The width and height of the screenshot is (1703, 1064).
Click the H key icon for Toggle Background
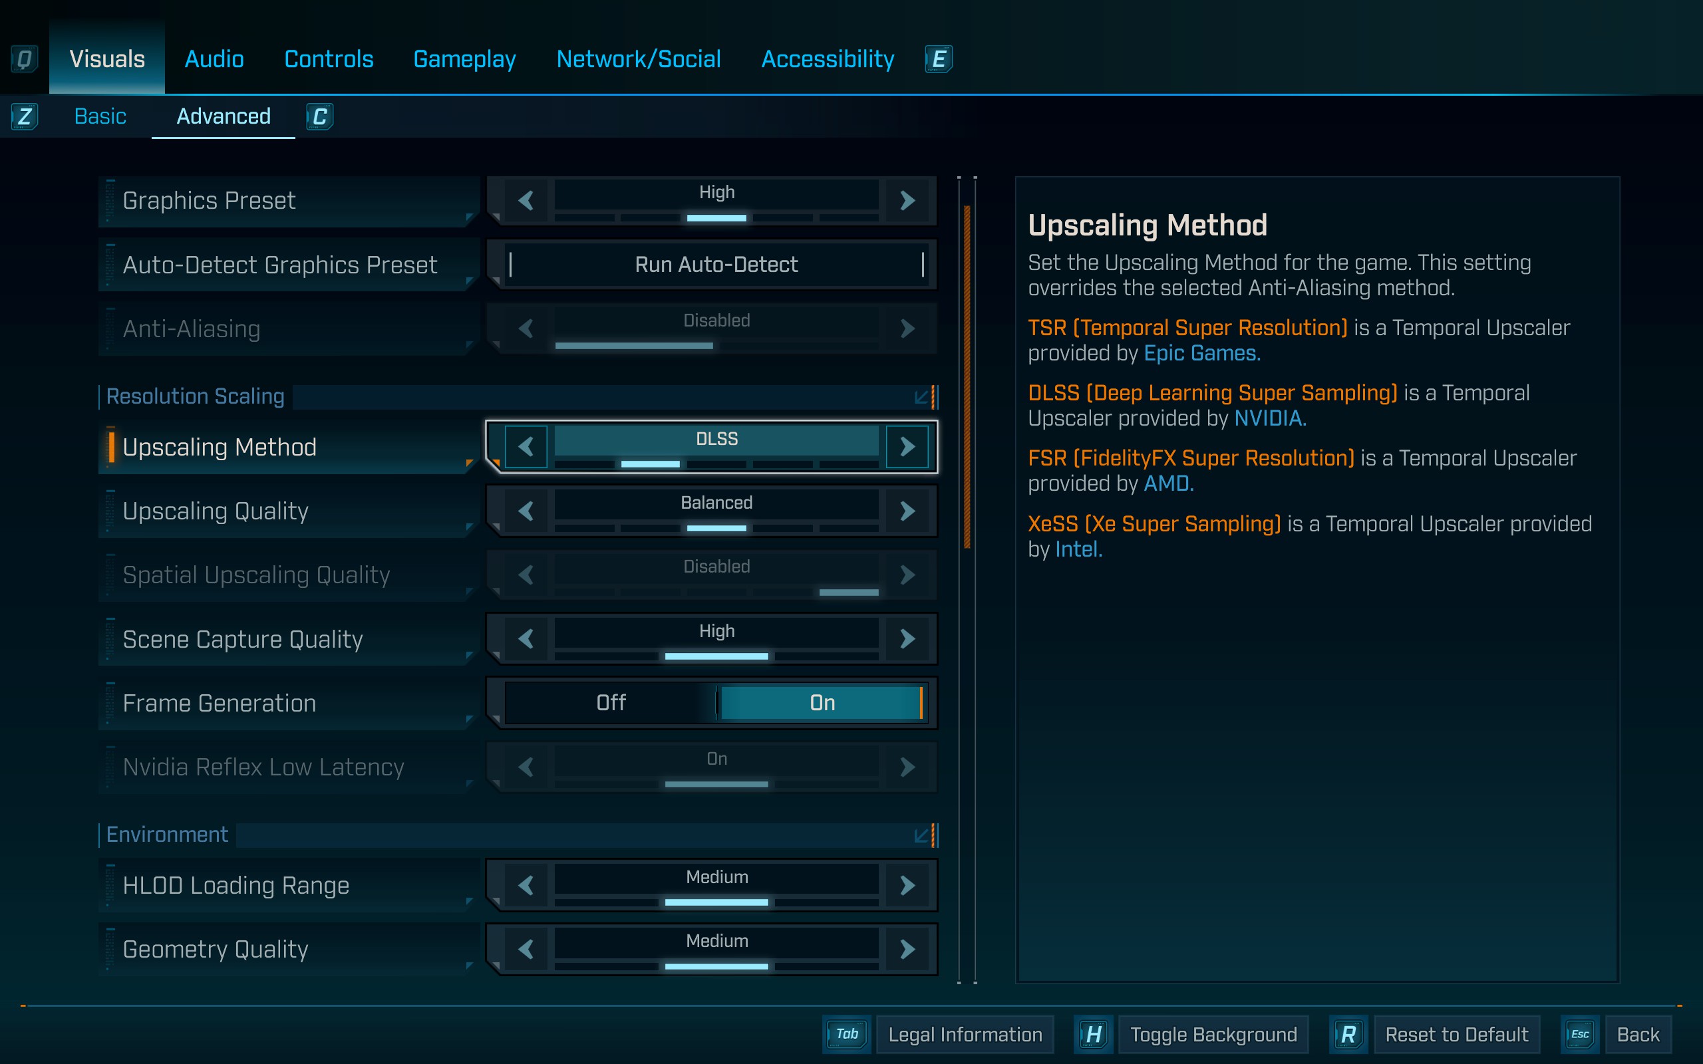(1093, 1033)
